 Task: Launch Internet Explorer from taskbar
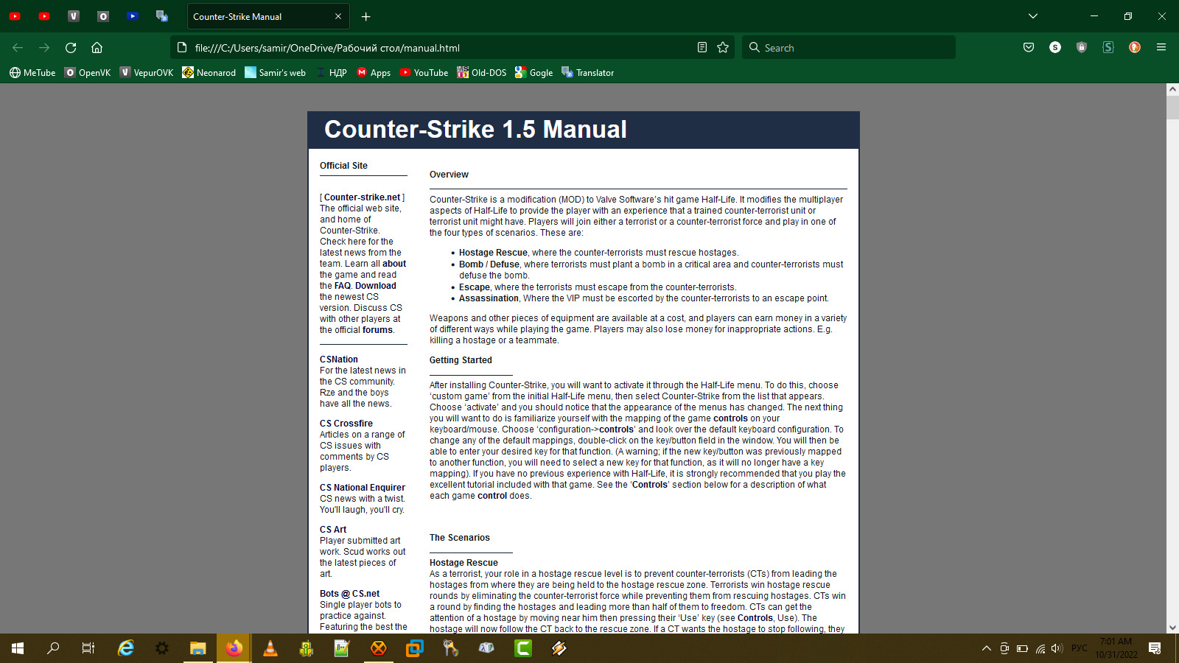[126, 648]
